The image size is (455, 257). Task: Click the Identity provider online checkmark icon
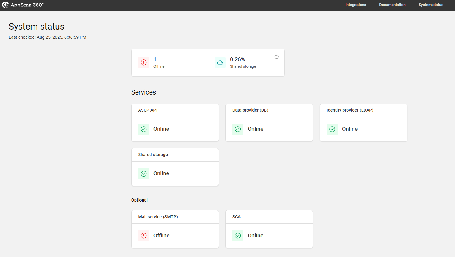point(332,129)
